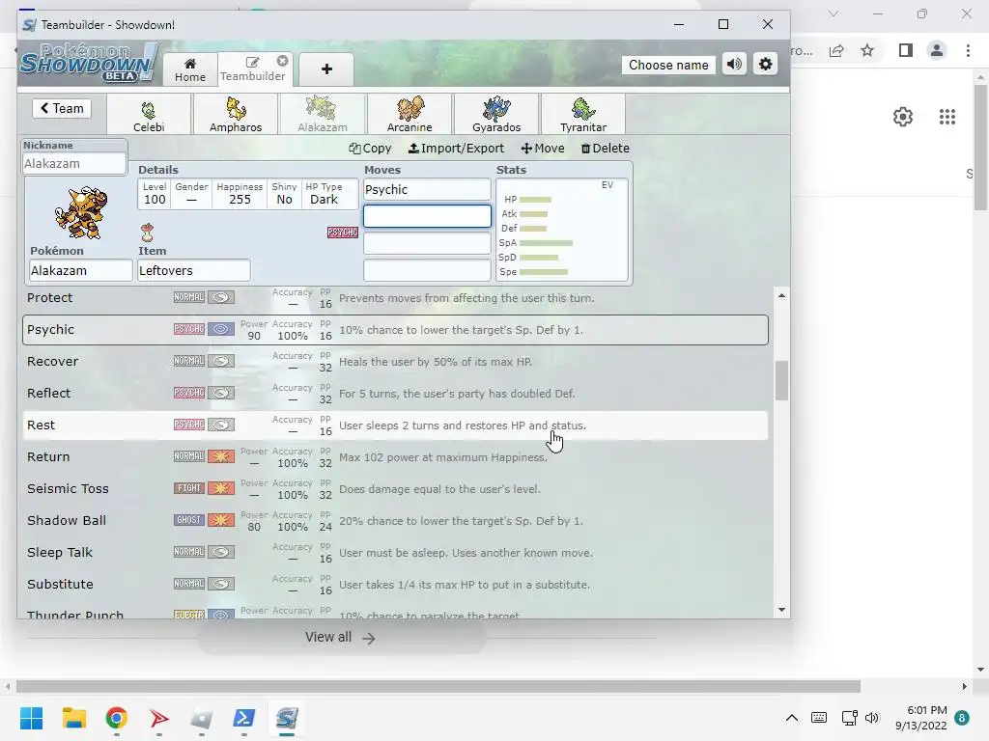Viewport: 989px width, 741px height.
Task: Click the Choose name button
Action: 668,65
